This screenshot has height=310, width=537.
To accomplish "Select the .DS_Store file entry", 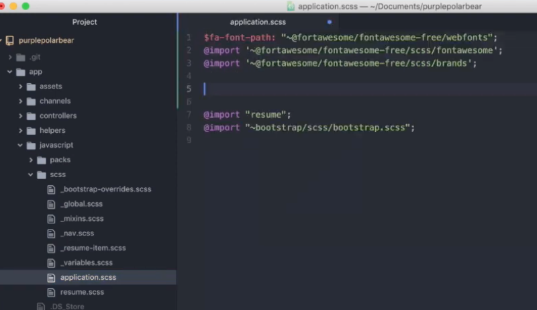I will 67,306.
